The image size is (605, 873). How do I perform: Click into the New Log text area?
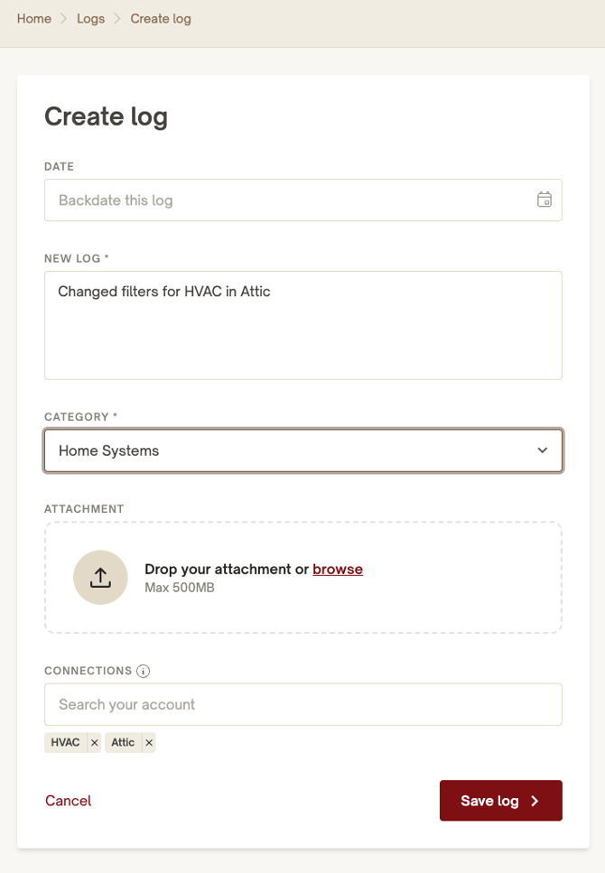[x=303, y=325]
